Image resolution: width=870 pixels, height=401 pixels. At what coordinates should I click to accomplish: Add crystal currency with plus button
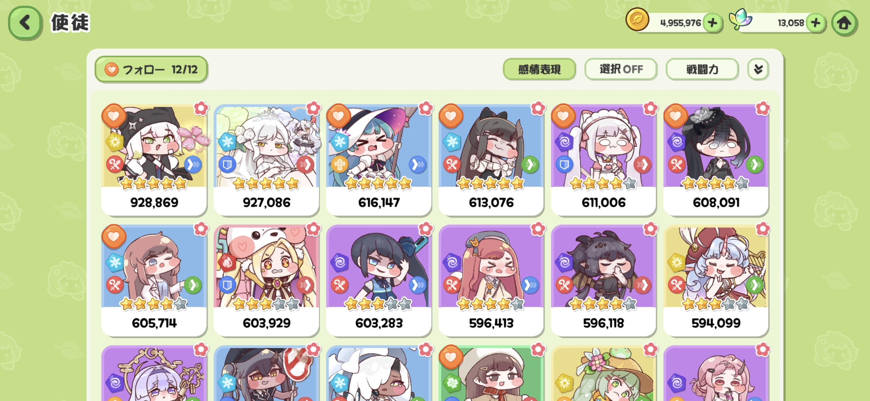816,23
